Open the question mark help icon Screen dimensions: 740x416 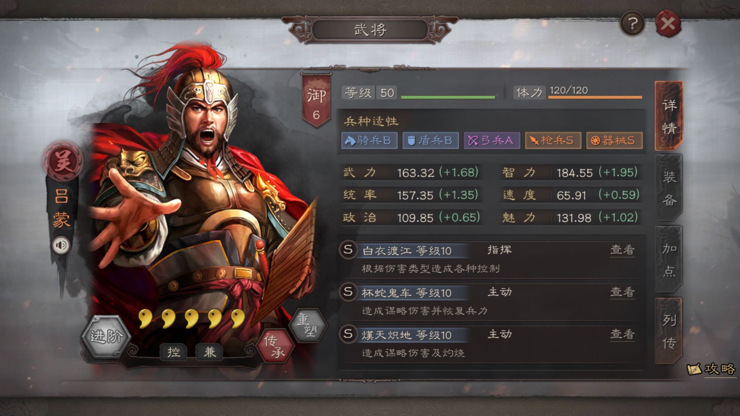[632, 24]
